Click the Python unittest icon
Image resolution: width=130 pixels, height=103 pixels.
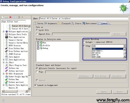pos(7,82)
